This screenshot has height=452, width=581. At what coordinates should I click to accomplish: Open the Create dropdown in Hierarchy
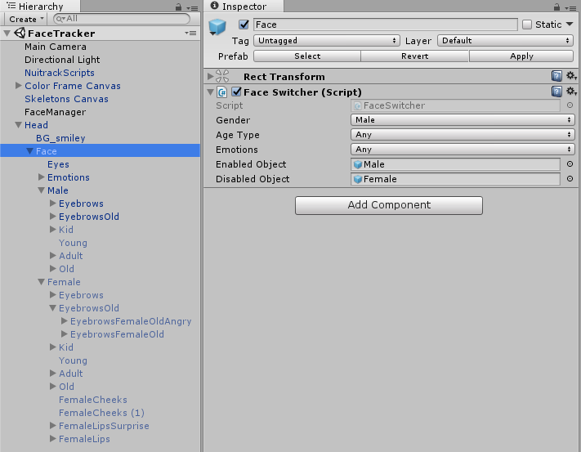click(x=26, y=19)
